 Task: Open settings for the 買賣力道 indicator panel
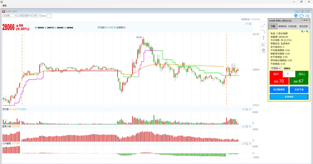(243, 126)
